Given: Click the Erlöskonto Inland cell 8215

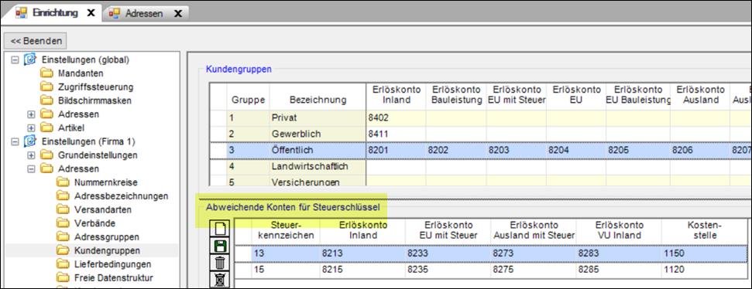Looking at the screenshot, I should click(x=362, y=270).
